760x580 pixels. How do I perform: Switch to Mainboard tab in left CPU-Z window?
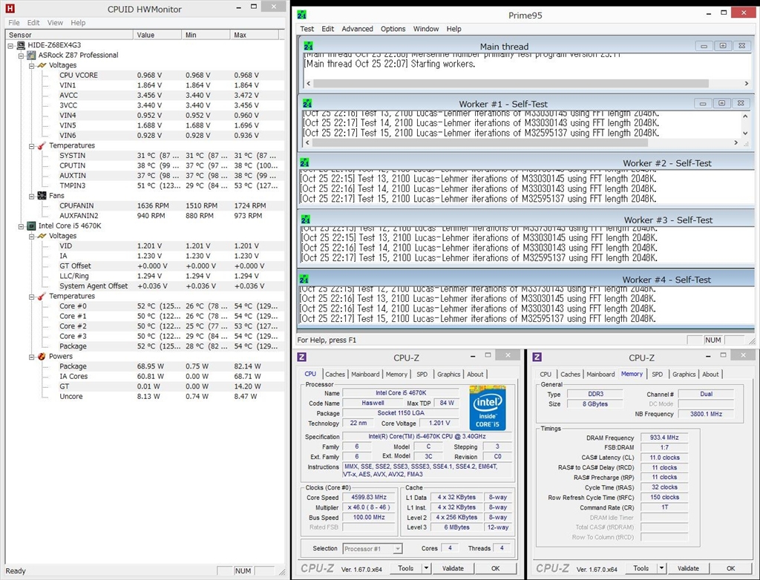point(364,375)
